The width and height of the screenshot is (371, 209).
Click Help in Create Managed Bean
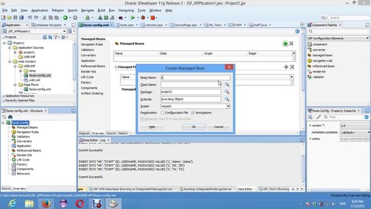point(152,127)
